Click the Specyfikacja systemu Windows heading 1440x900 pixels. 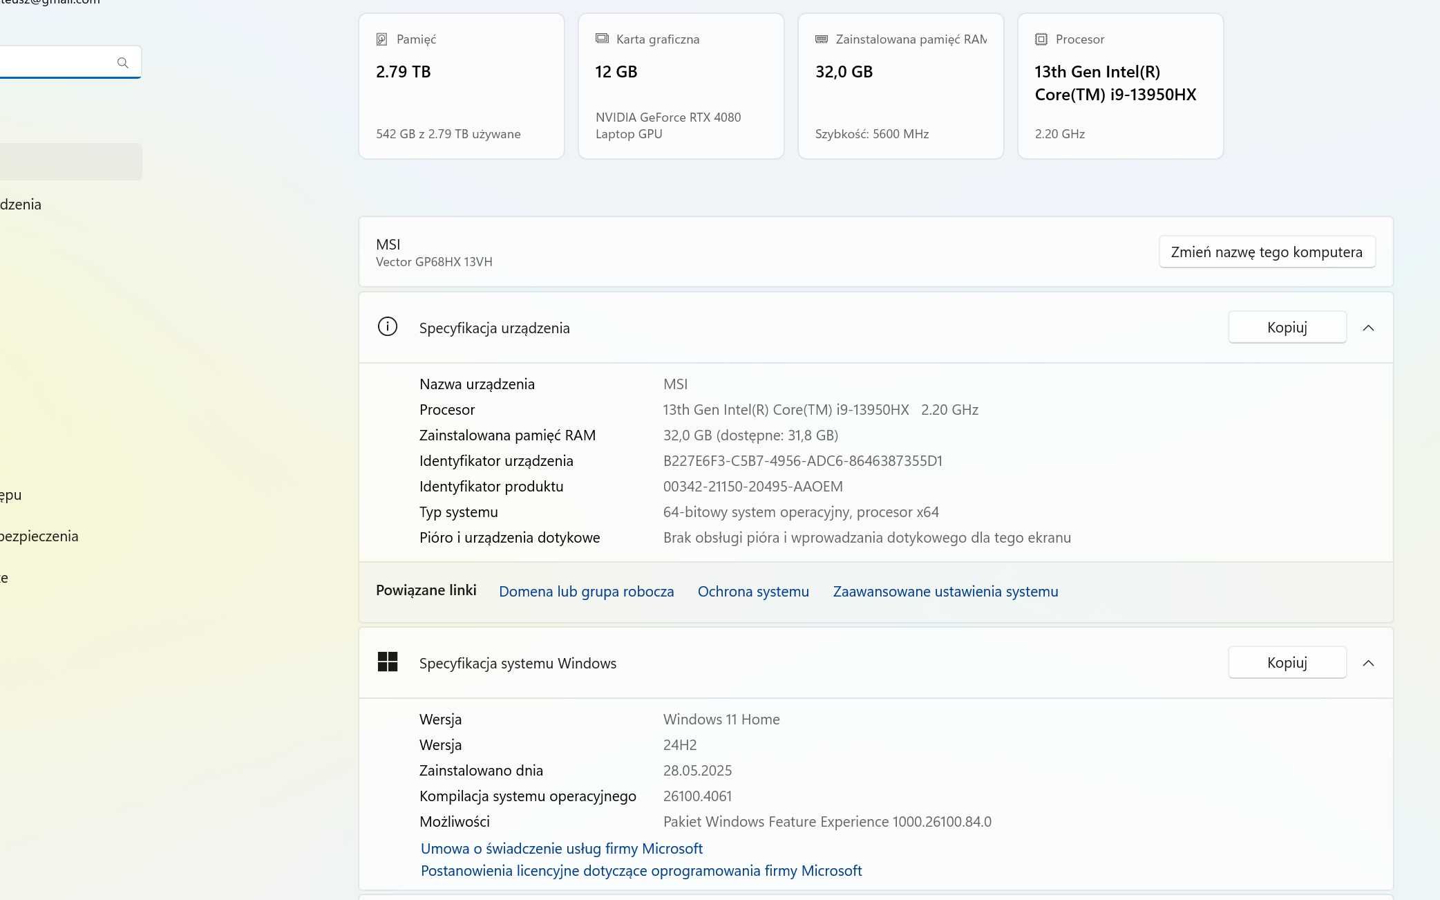point(518,664)
